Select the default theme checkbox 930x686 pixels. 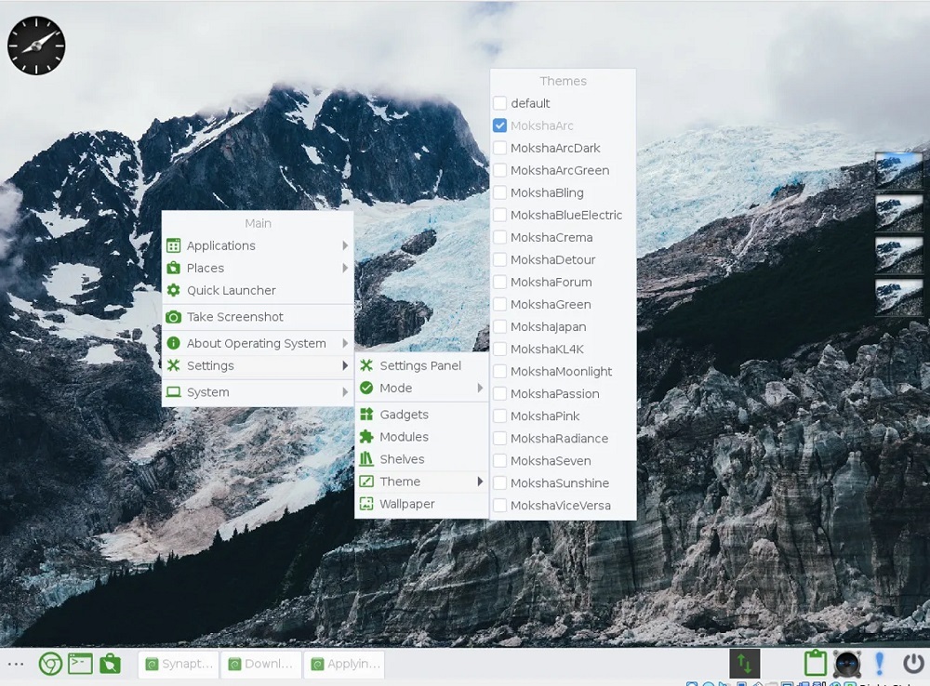click(500, 103)
